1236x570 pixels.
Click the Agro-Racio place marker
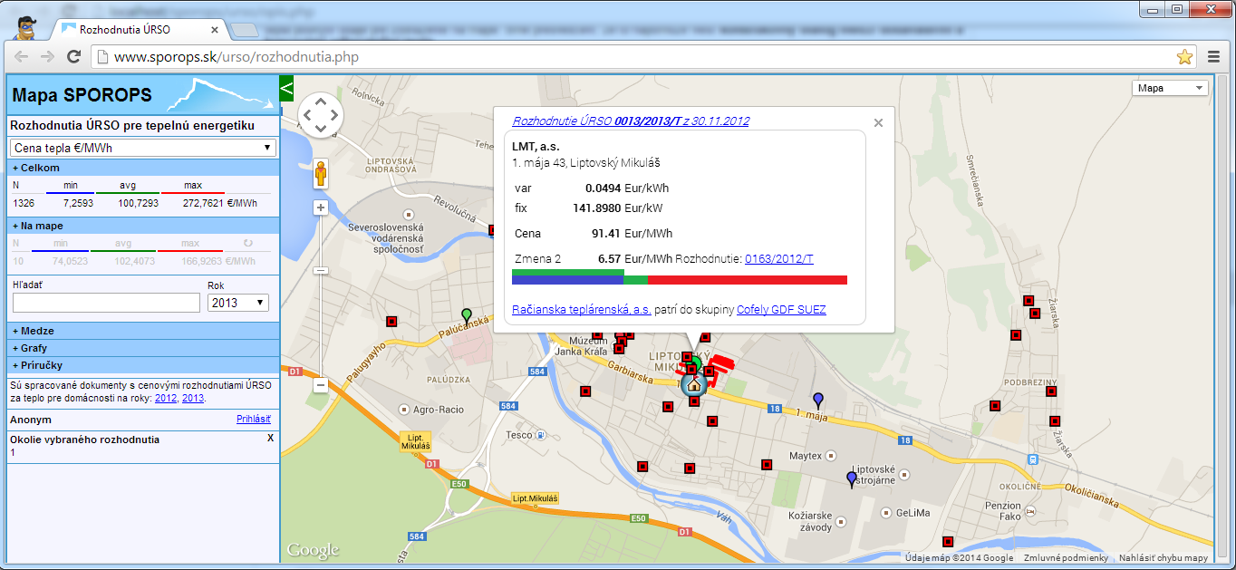coord(404,410)
